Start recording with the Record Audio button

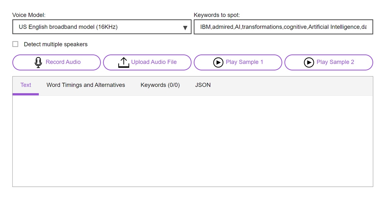click(56, 62)
